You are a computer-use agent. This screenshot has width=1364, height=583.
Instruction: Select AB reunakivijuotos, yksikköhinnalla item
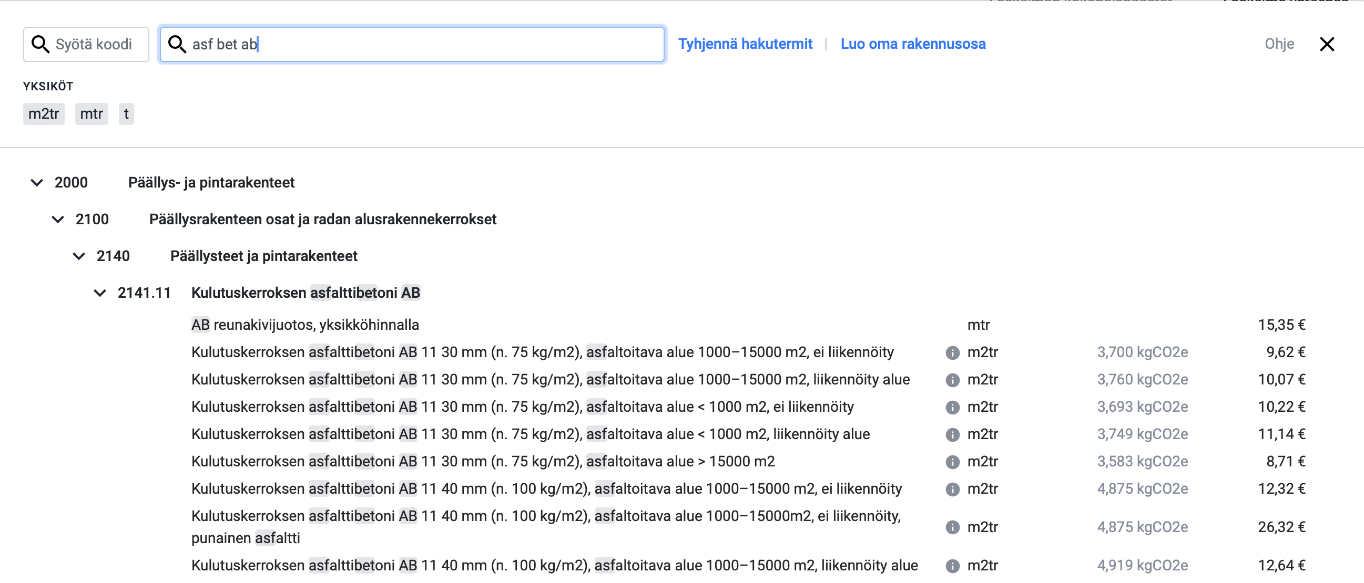305,325
